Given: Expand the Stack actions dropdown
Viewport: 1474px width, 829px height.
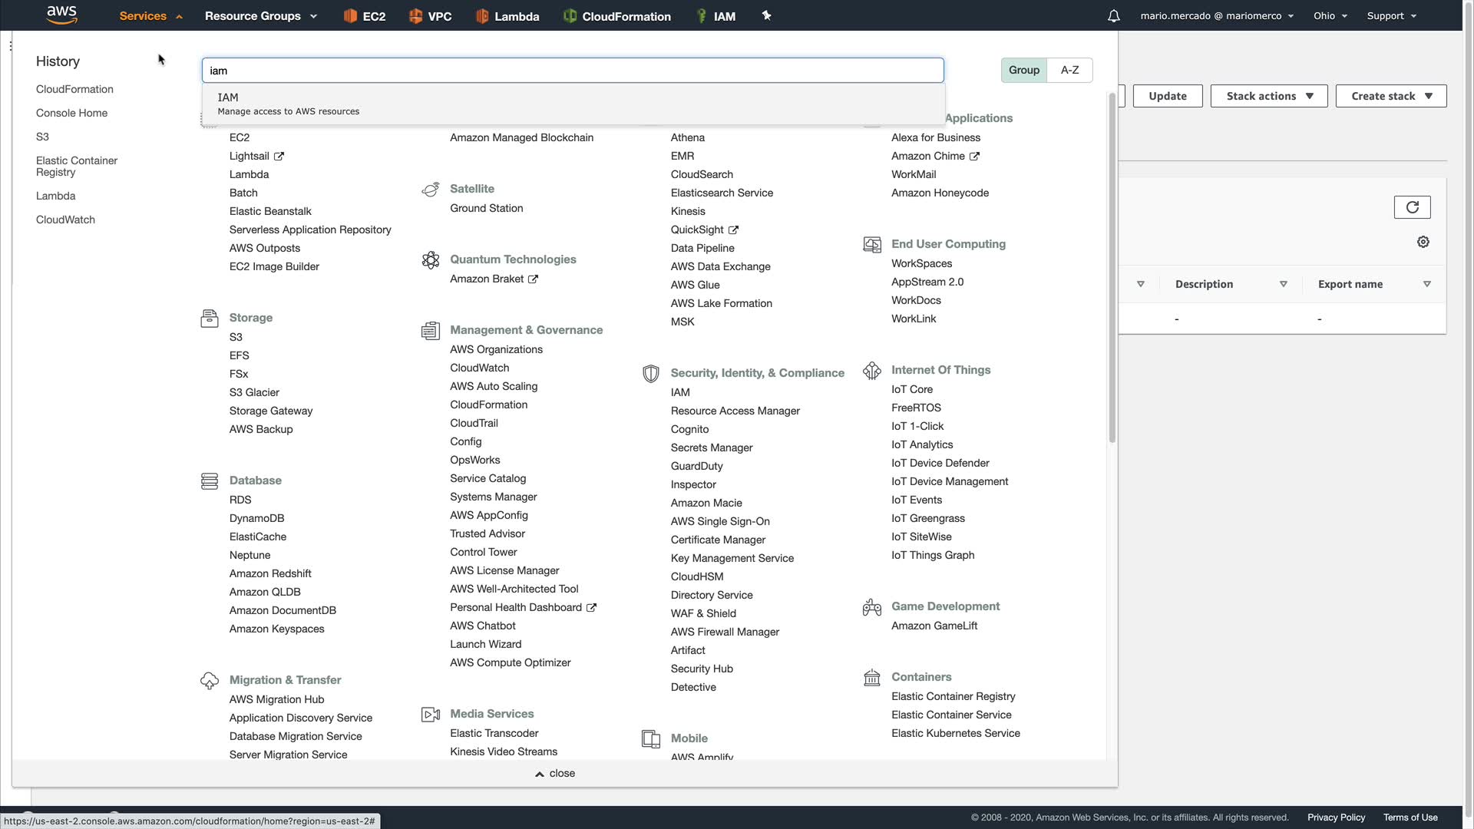Looking at the screenshot, I should pyautogui.click(x=1269, y=96).
